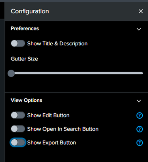Click the Show Export Button label text
Image resolution: width=148 pixels, height=162 pixels.
pyautogui.click(x=51, y=143)
